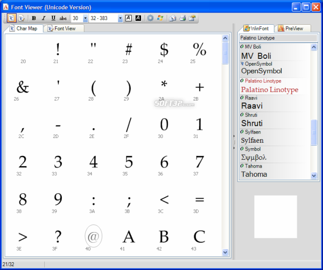Viewport: 323px width, 270px height.
Task: Open settings gear icon
Action: [150, 18]
